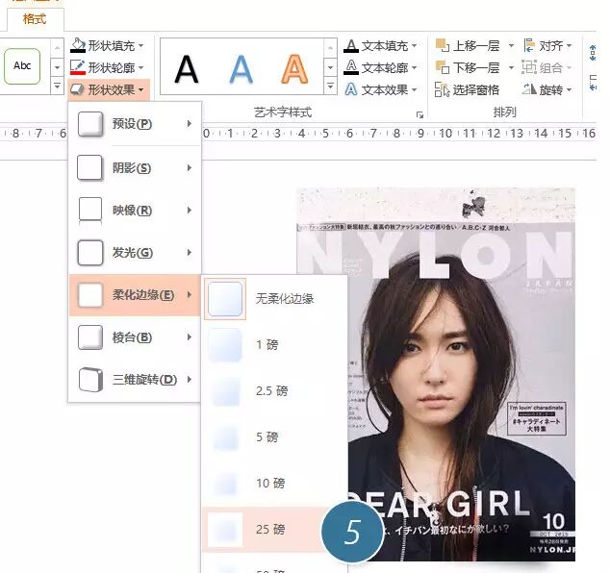Open the 上移一层 dropdown arrow

pos(511,46)
